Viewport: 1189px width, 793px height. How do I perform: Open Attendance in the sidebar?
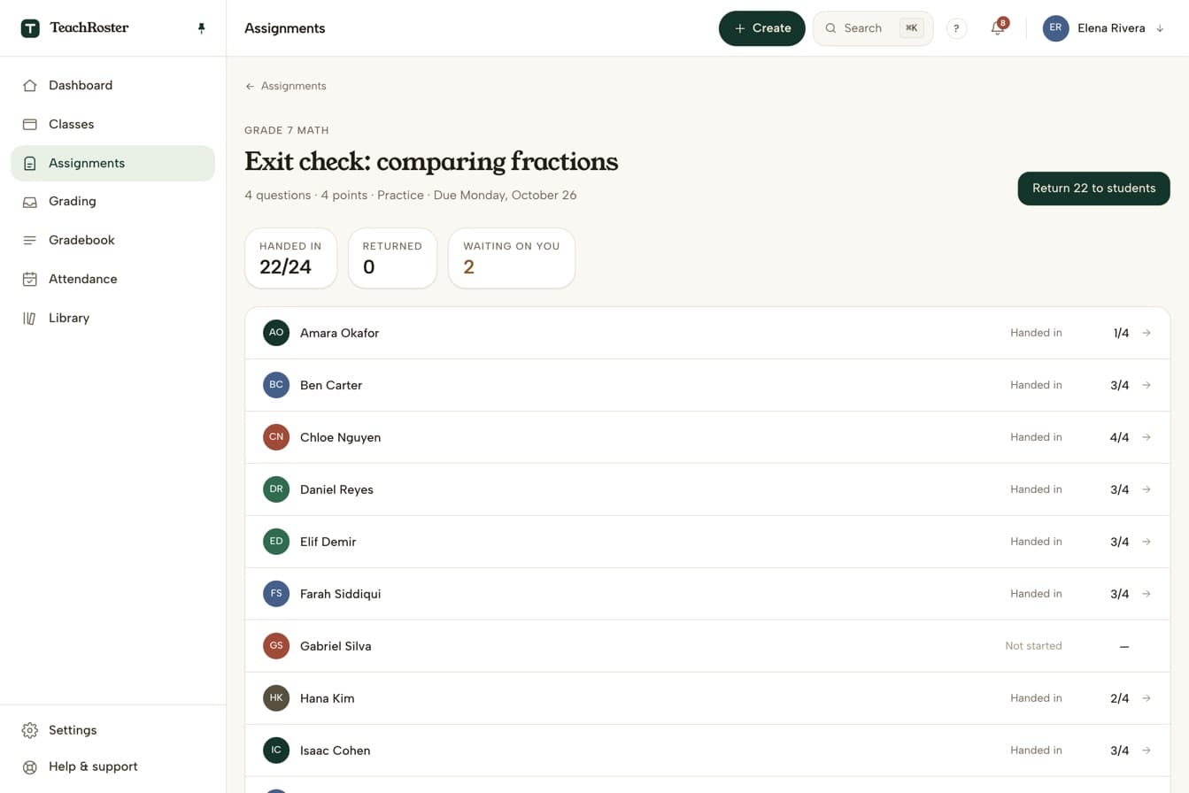coord(112,280)
